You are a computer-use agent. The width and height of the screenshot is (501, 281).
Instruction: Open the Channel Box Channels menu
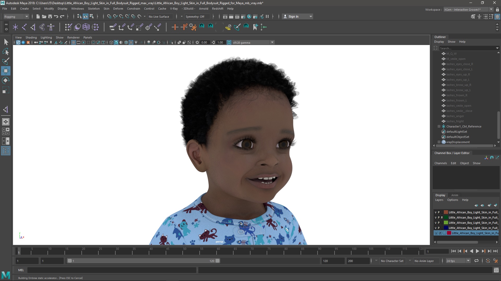[x=440, y=163]
